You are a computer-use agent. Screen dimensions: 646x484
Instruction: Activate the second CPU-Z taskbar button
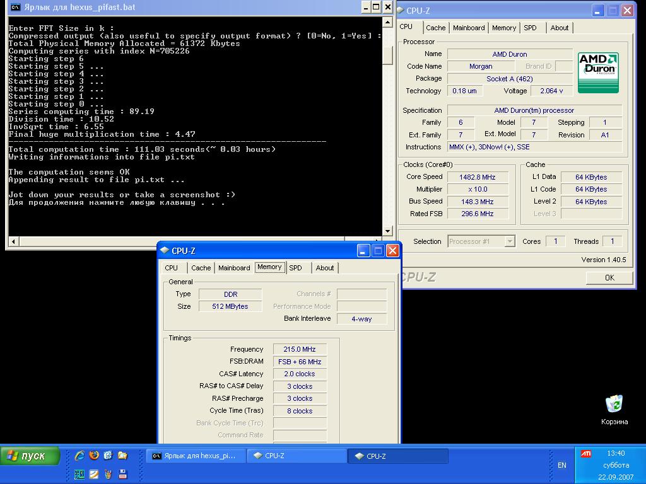(398, 456)
